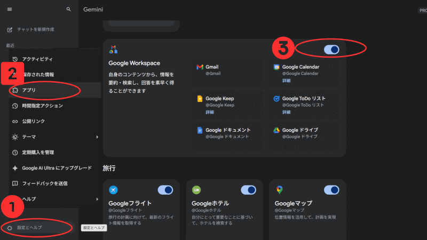This screenshot has height=240, width=427.
Task: Click the theme brightness icon
Action: 15,137
